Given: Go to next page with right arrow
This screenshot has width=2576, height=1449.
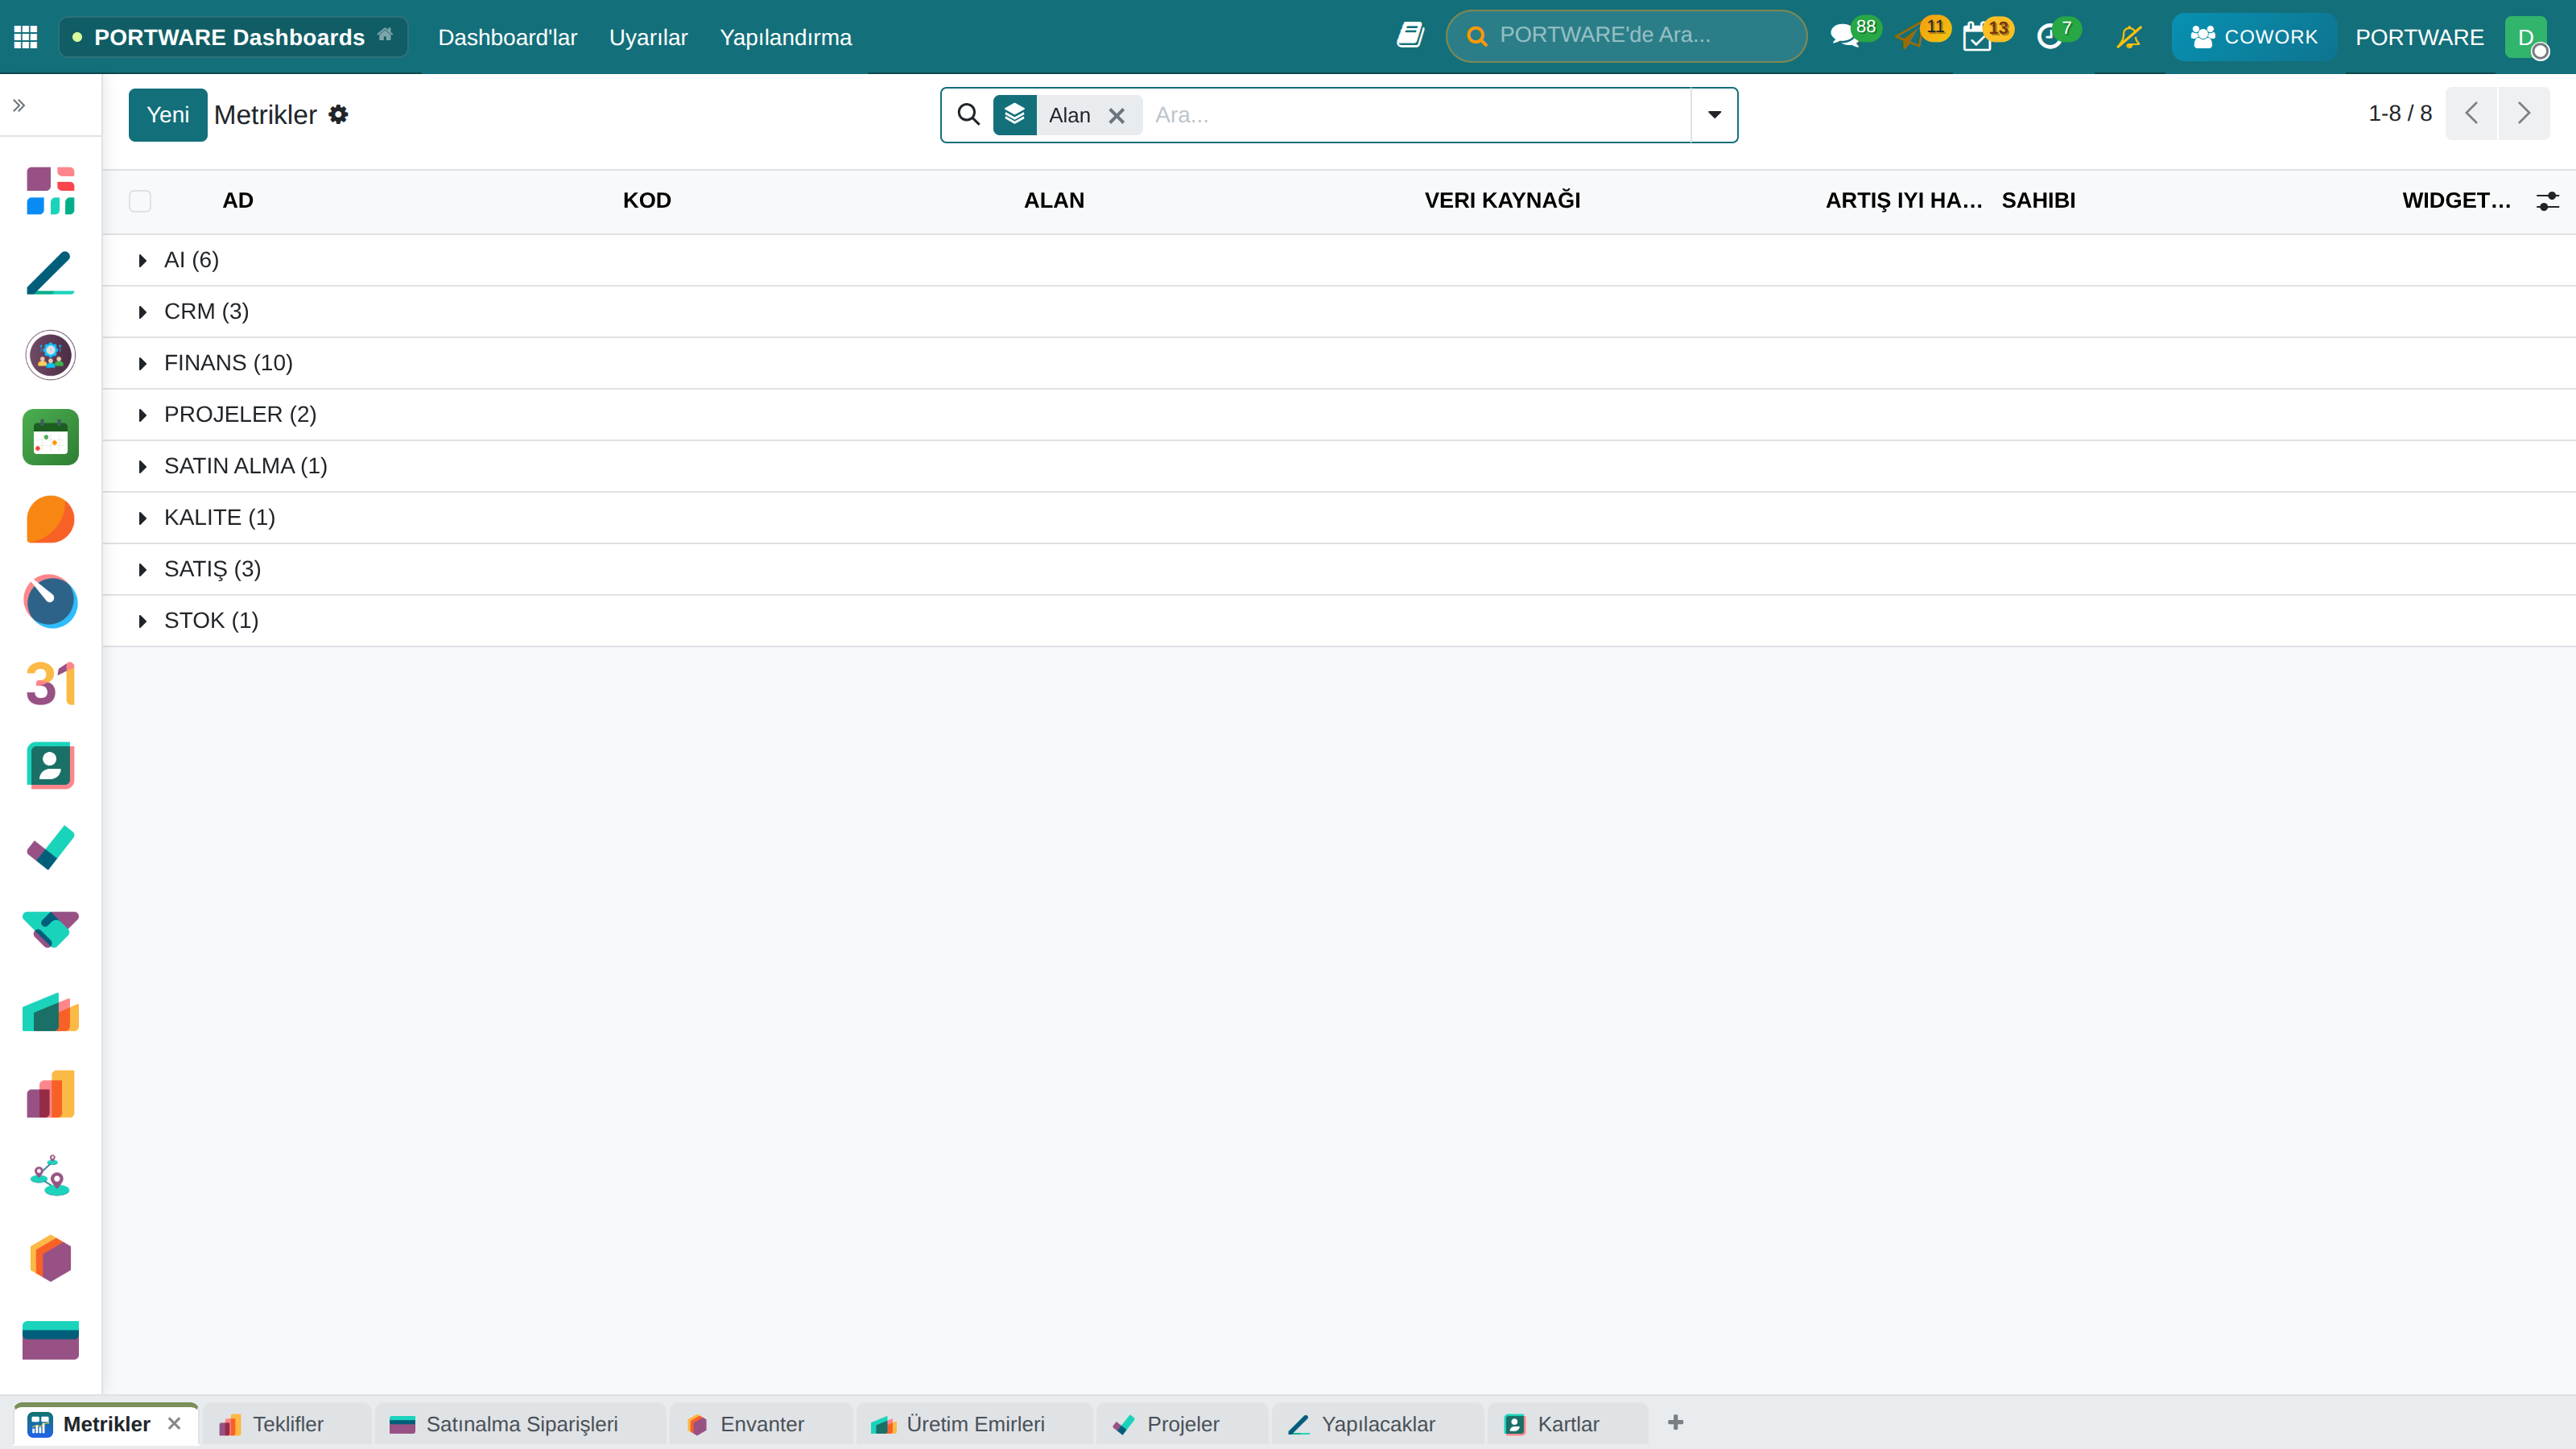Looking at the screenshot, I should [x=2524, y=113].
